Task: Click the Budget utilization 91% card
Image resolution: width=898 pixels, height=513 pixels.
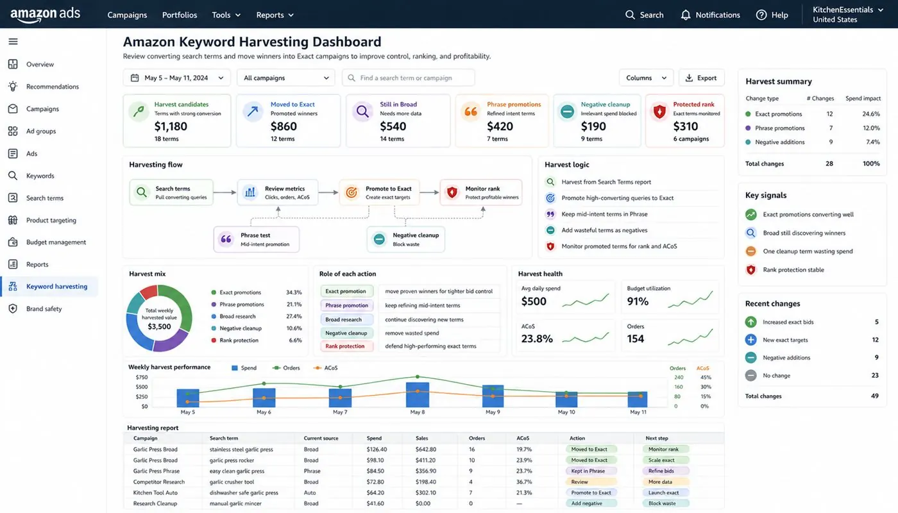Action: (x=671, y=298)
